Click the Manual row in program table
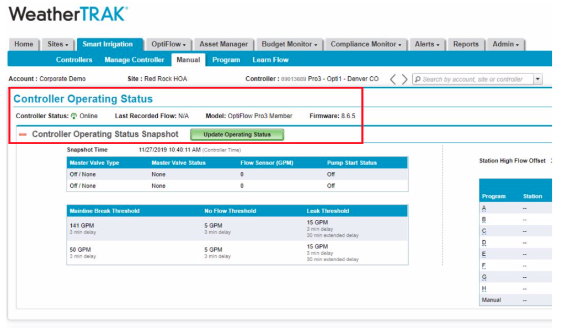 coord(515,300)
